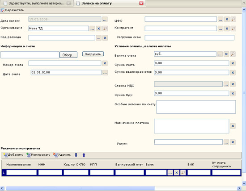The width and height of the screenshot is (246, 191).
Task: Open the Код расхода lookup ellipsis button
Action: (x=98, y=38)
